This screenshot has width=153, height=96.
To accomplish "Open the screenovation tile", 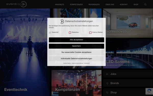I will click(x=128, y=23).
